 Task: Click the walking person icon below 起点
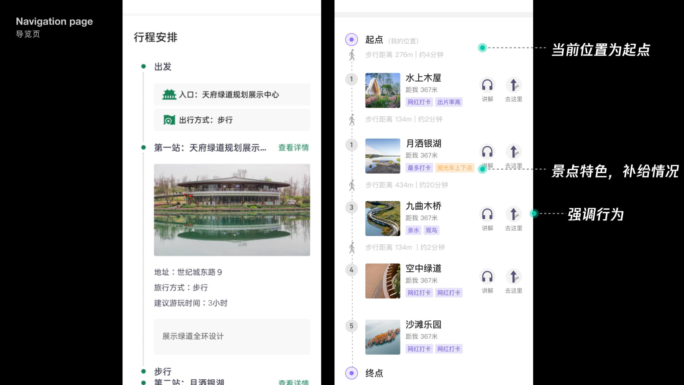[352, 55]
